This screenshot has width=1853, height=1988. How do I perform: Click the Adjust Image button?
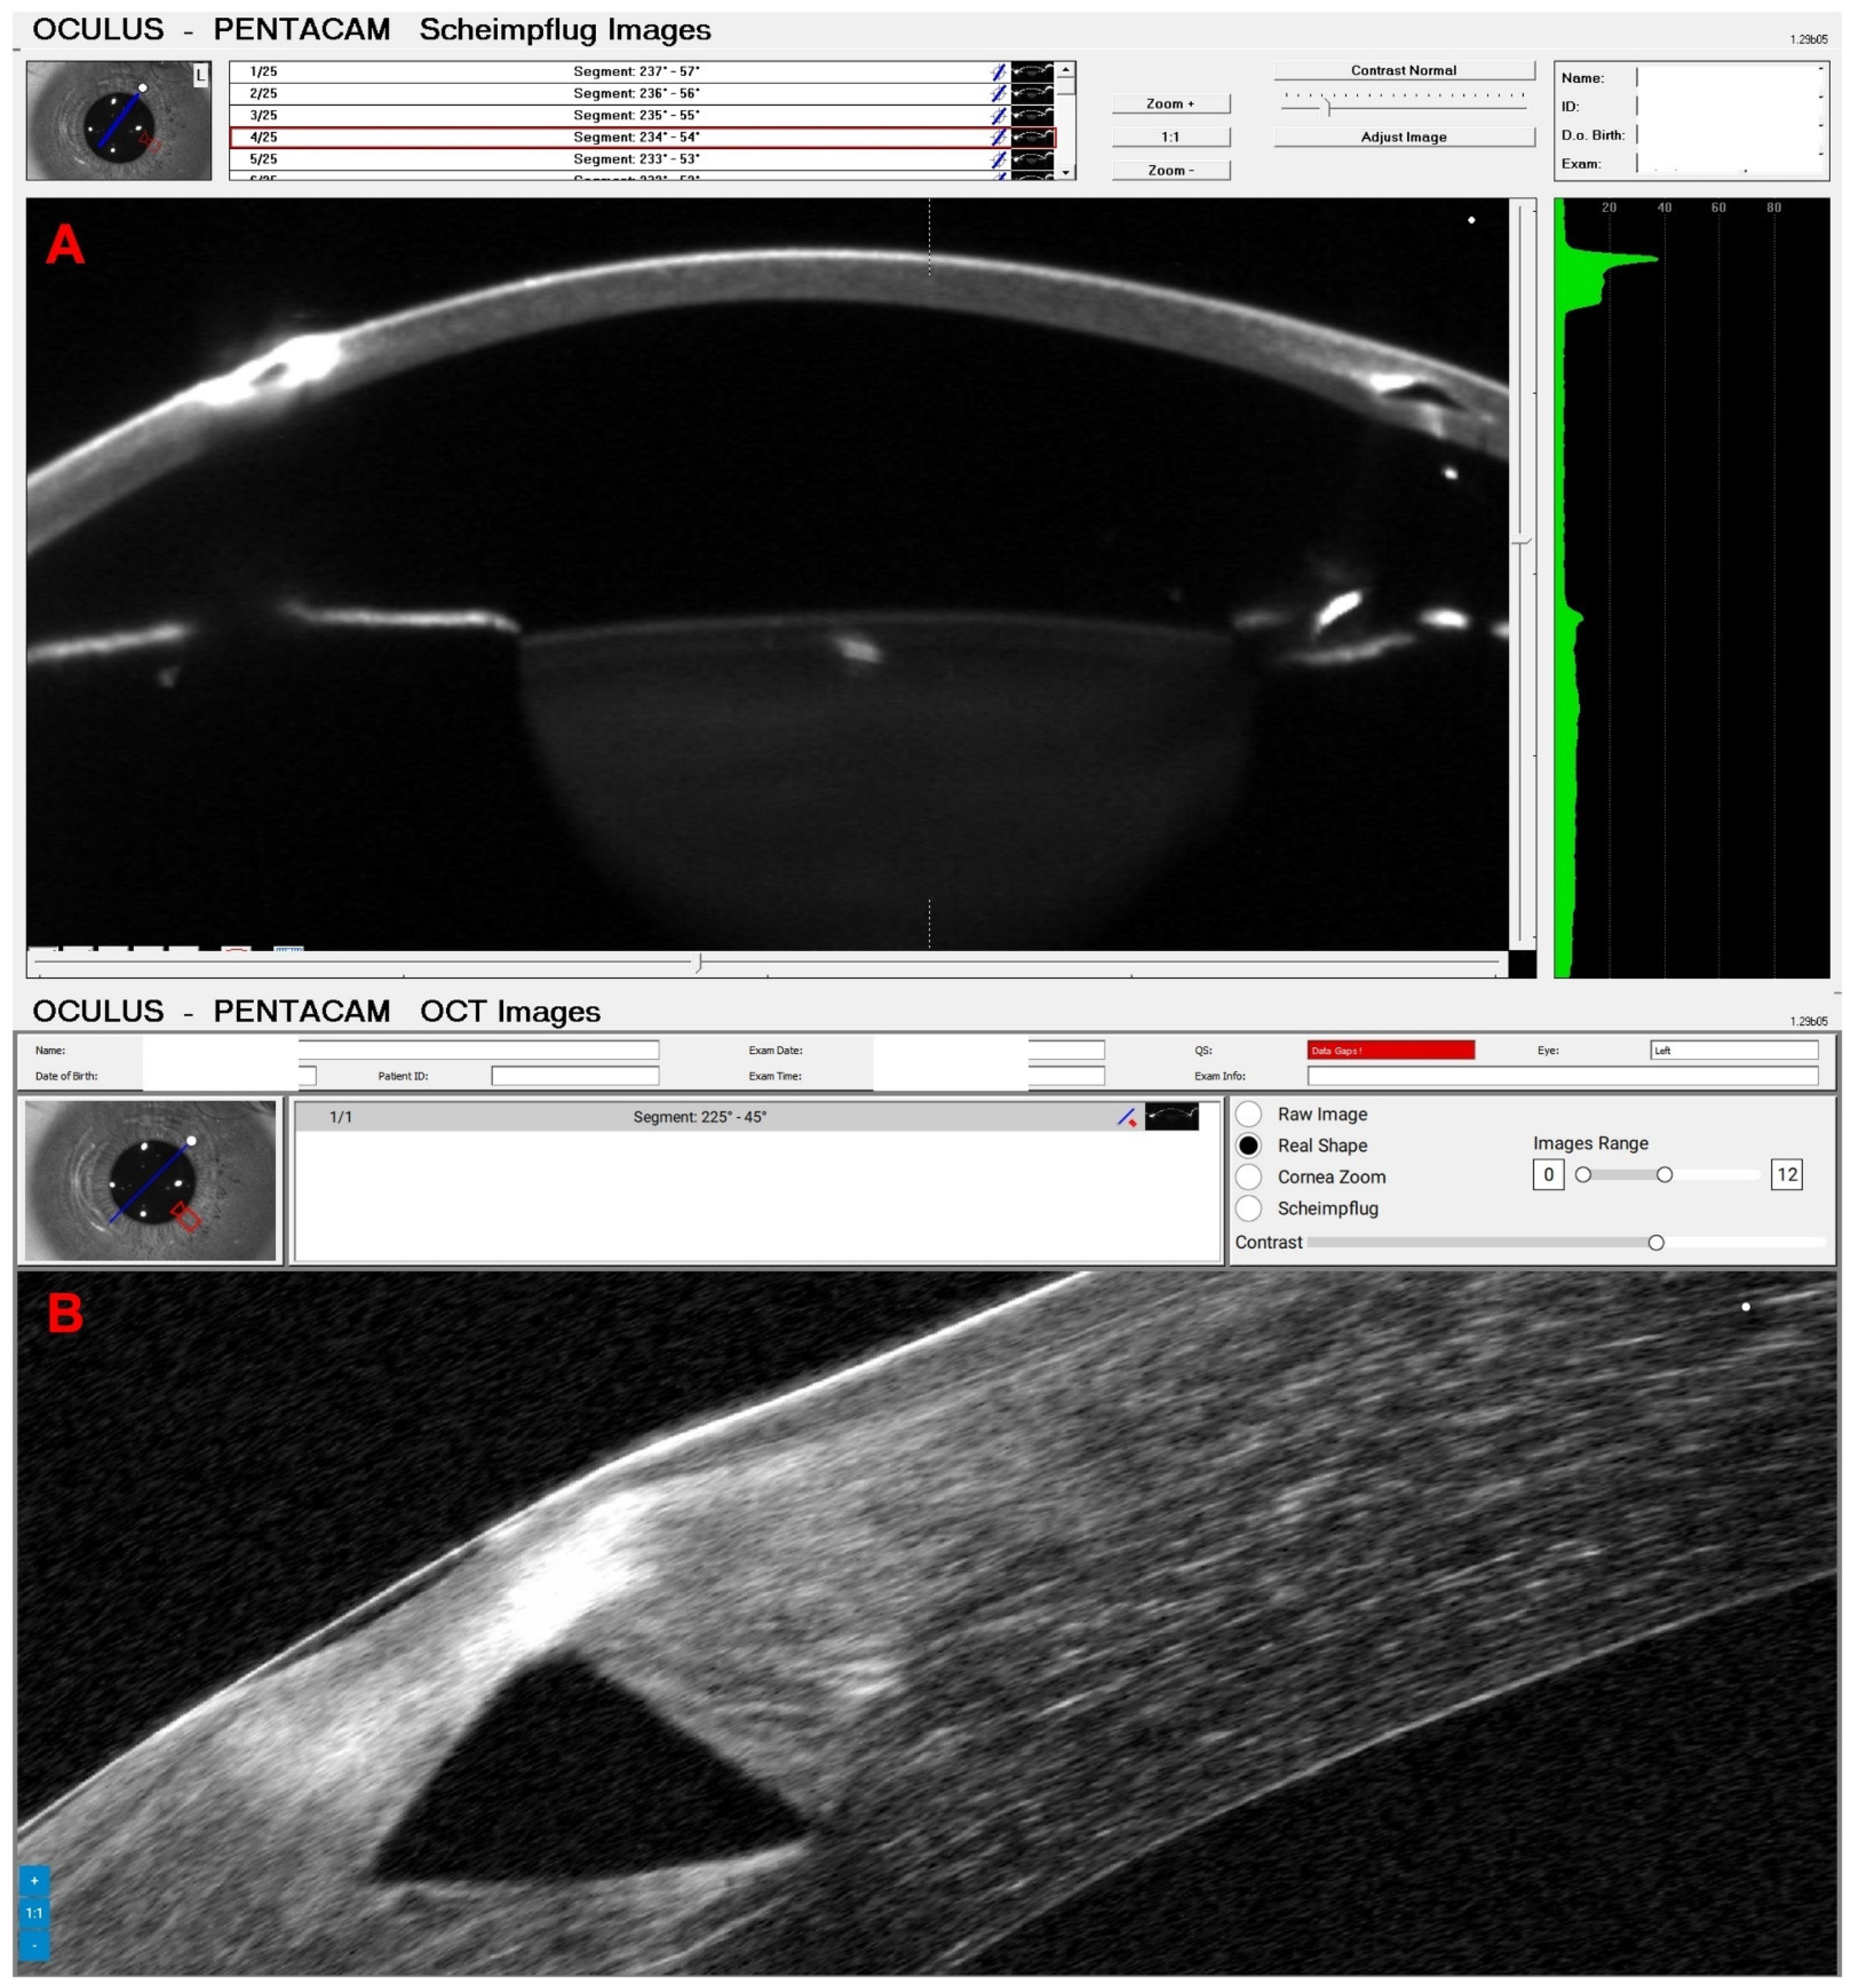(x=1404, y=137)
